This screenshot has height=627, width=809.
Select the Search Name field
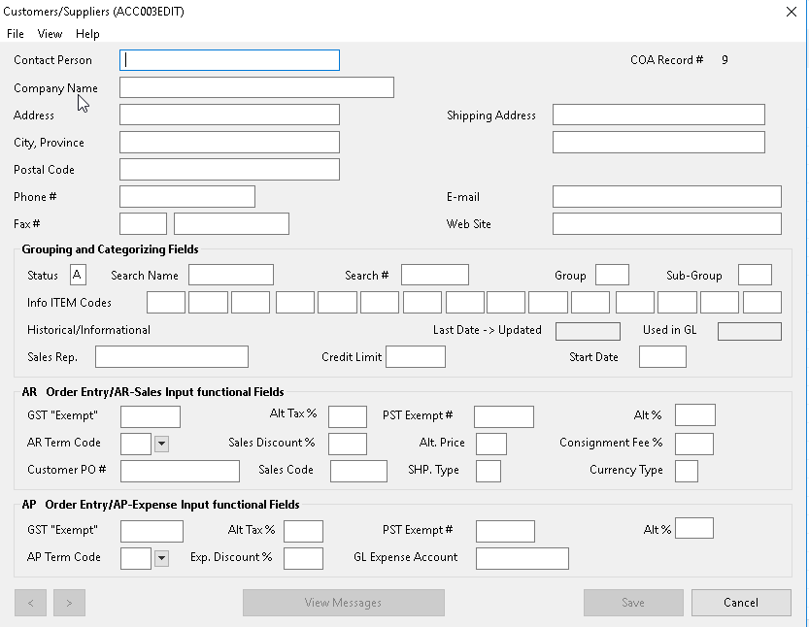231,275
